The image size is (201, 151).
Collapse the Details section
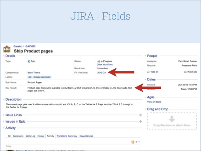[x=3, y=56]
